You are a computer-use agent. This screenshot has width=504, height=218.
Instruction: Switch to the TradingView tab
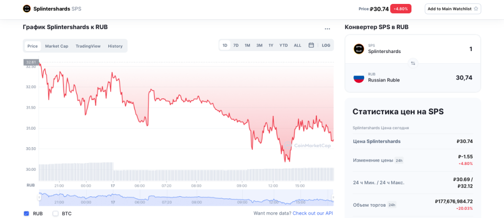(88, 46)
